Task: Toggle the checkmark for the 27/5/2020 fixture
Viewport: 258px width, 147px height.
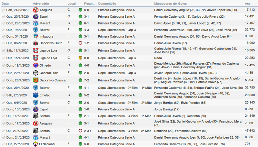Action: pyautogui.click(x=3, y=144)
